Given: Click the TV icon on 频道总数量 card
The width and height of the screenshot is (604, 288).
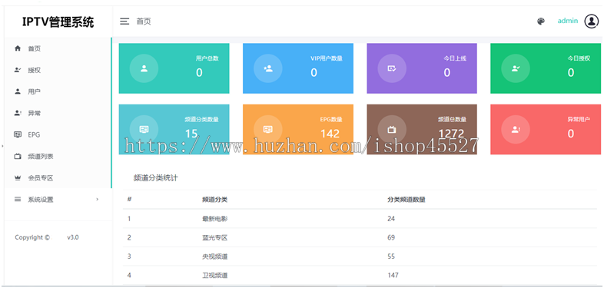Looking at the screenshot, I should (x=392, y=130).
